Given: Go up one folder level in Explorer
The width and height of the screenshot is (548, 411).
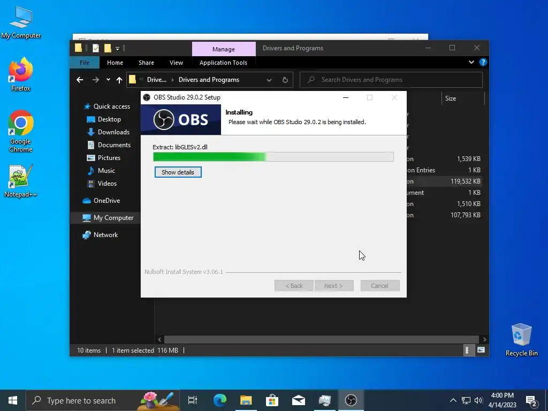Looking at the screenshot, I should click(119, 80).
